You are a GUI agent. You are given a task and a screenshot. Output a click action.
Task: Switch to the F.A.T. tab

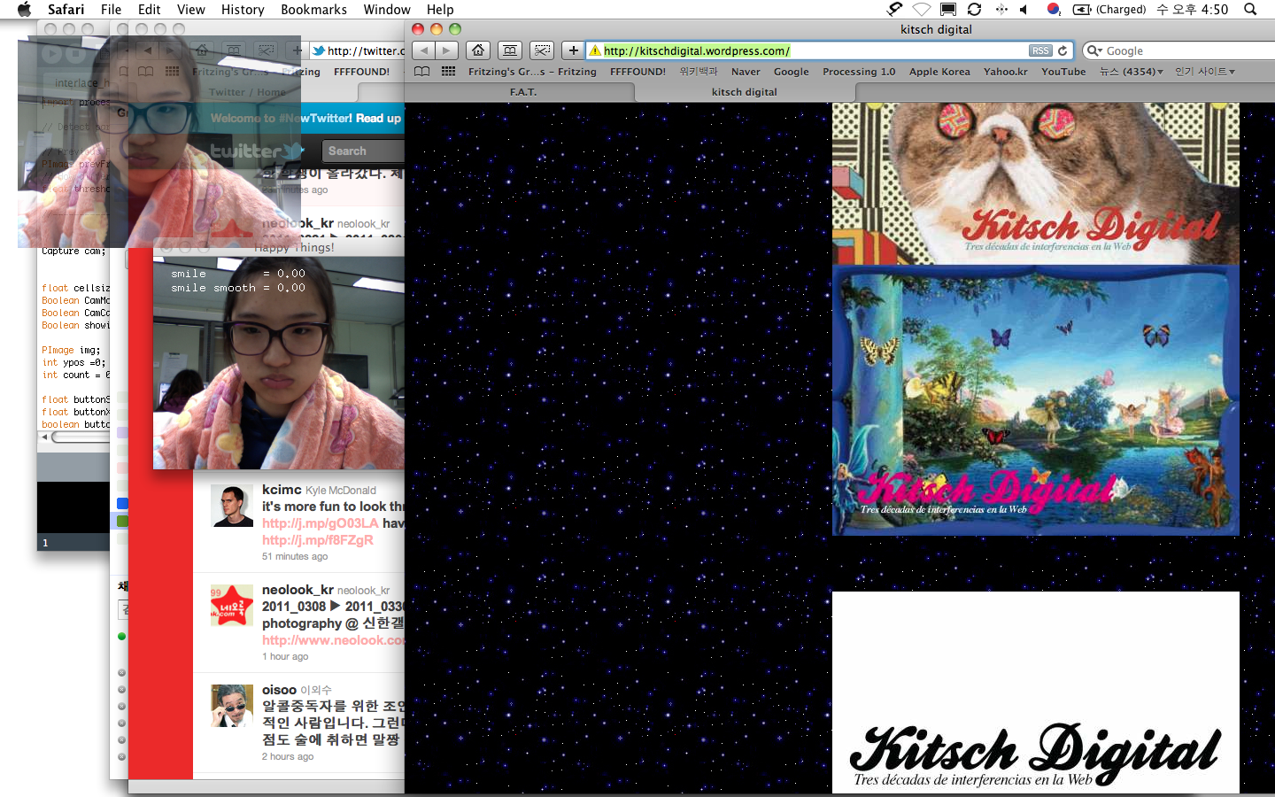click(523, 92)
